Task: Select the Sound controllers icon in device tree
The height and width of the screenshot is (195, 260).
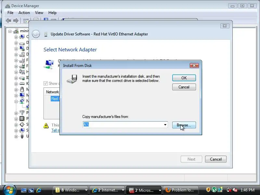Action: click(22, 124)
